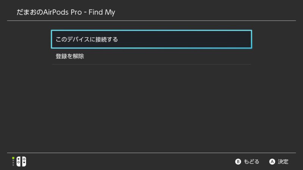The width and height of the screenshot is (303, 170).
Task: Tap the circled B button icon
Action: pyautogui.click(x=238, y=162)
